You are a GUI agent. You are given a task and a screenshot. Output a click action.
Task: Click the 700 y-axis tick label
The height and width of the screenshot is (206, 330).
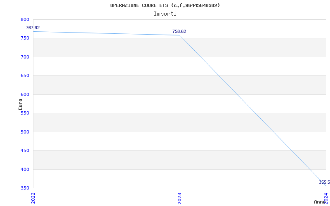25,57
